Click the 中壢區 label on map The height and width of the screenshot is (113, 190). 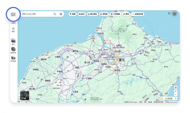click(x=60, y=72)
